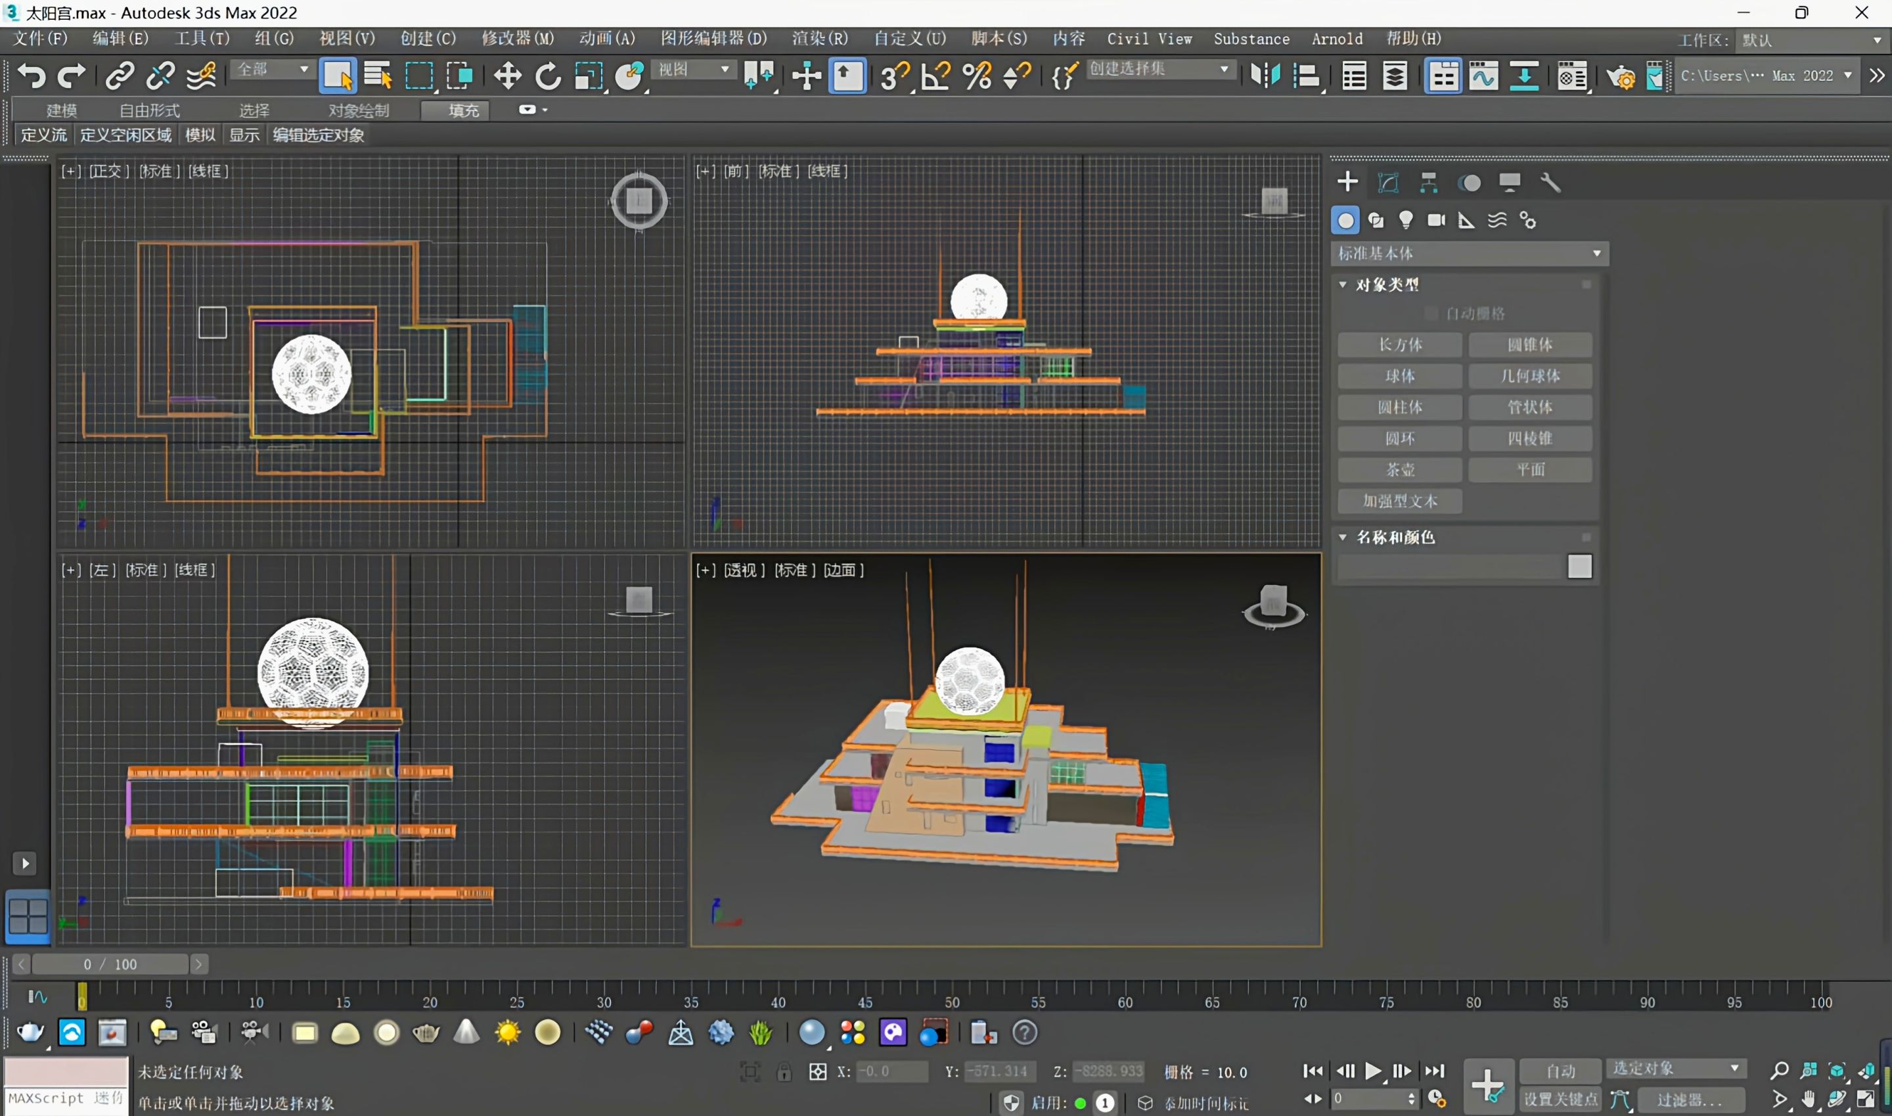Screen dimensions: 1892x1116
Task: Jump to timeline start button
Action: [1313, 1070]
